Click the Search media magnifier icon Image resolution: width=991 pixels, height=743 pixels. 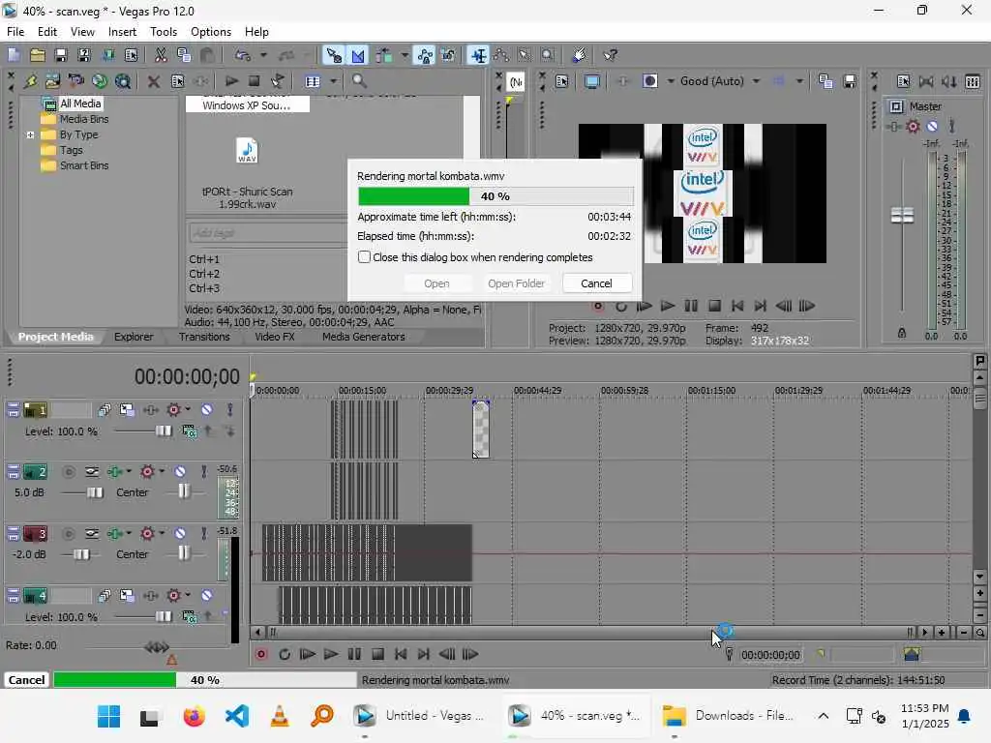(x=359, y=81)
